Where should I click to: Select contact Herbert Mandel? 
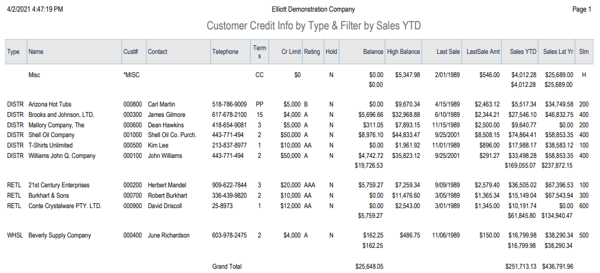pyautogui.click(x=170, y=185)
